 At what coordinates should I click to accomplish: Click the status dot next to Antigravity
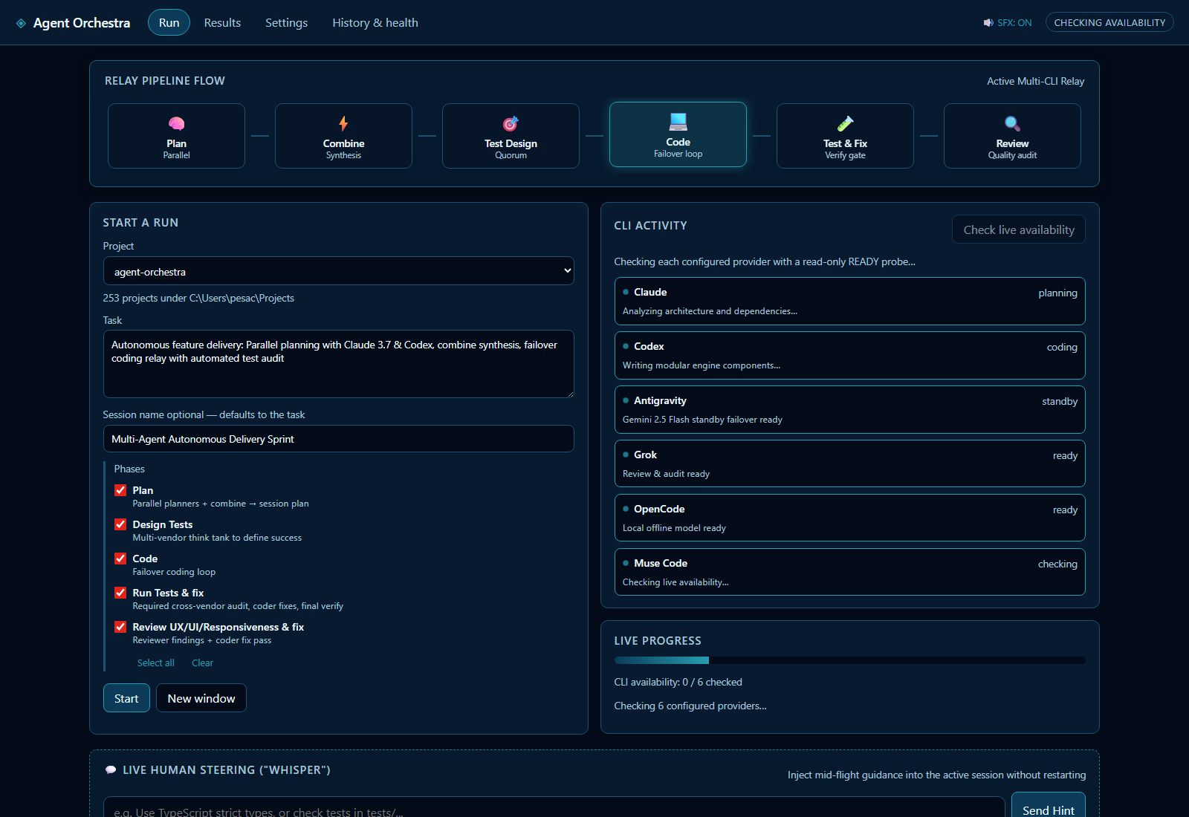click(626, 400)
